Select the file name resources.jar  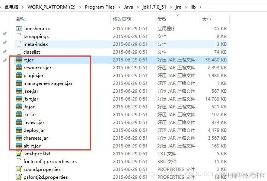click(x=38, y=68)
